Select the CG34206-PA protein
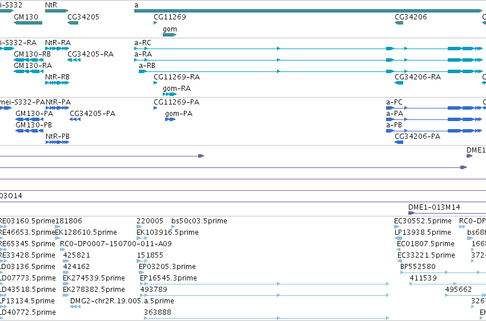The image size is (486, 321). (399, 142)
